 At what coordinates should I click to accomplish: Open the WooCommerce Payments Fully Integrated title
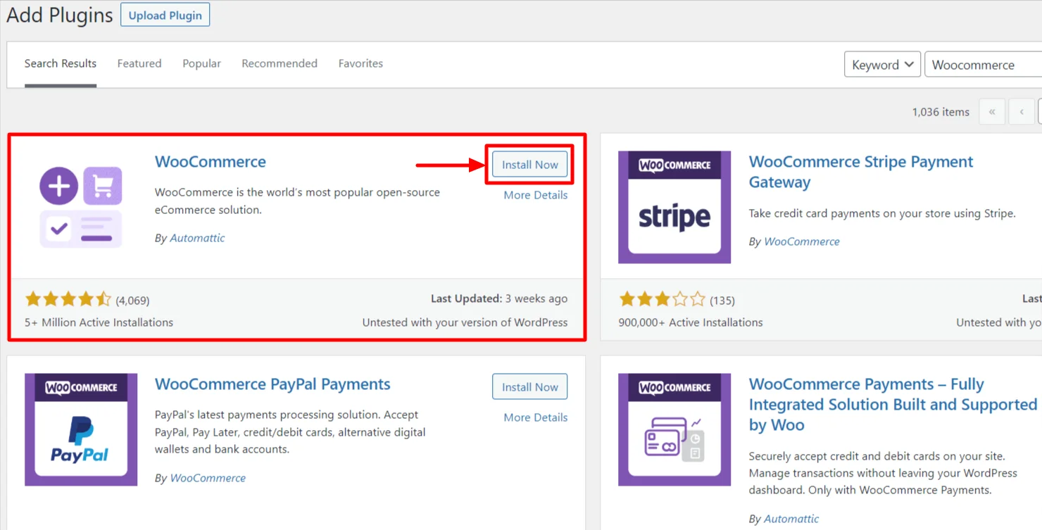point(893,405)
